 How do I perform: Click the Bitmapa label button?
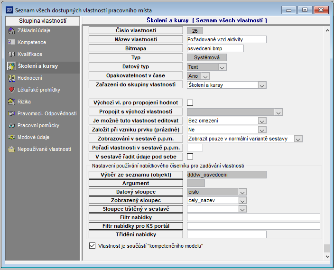click(x=136, y=48)
